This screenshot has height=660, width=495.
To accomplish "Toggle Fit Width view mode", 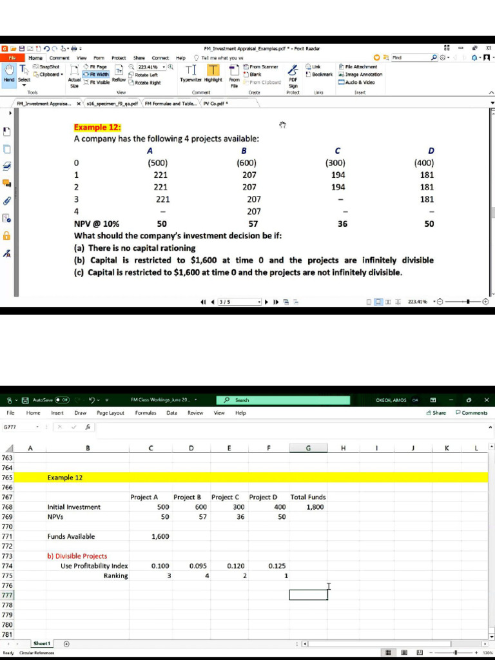I will pyautogui.click(x=97, y=75).
